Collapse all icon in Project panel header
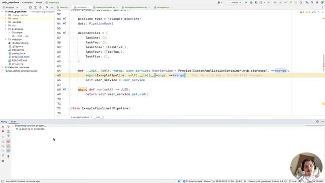 [41, 7]
